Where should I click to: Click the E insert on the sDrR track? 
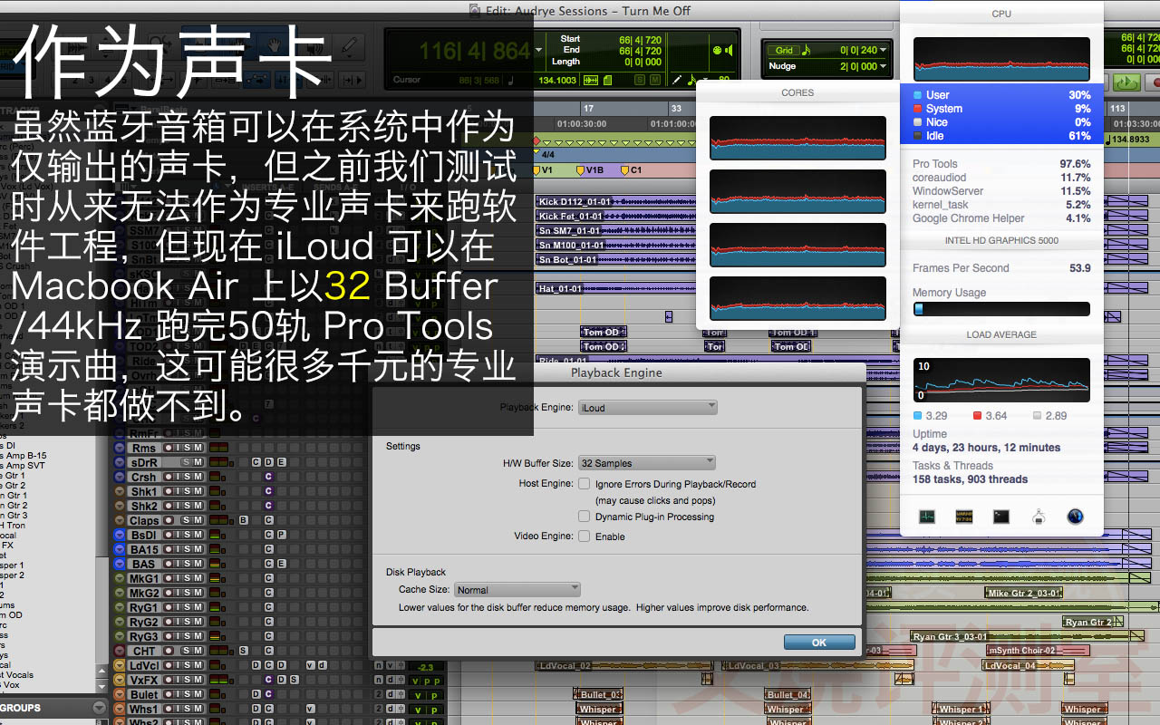[x=282, y=462]
